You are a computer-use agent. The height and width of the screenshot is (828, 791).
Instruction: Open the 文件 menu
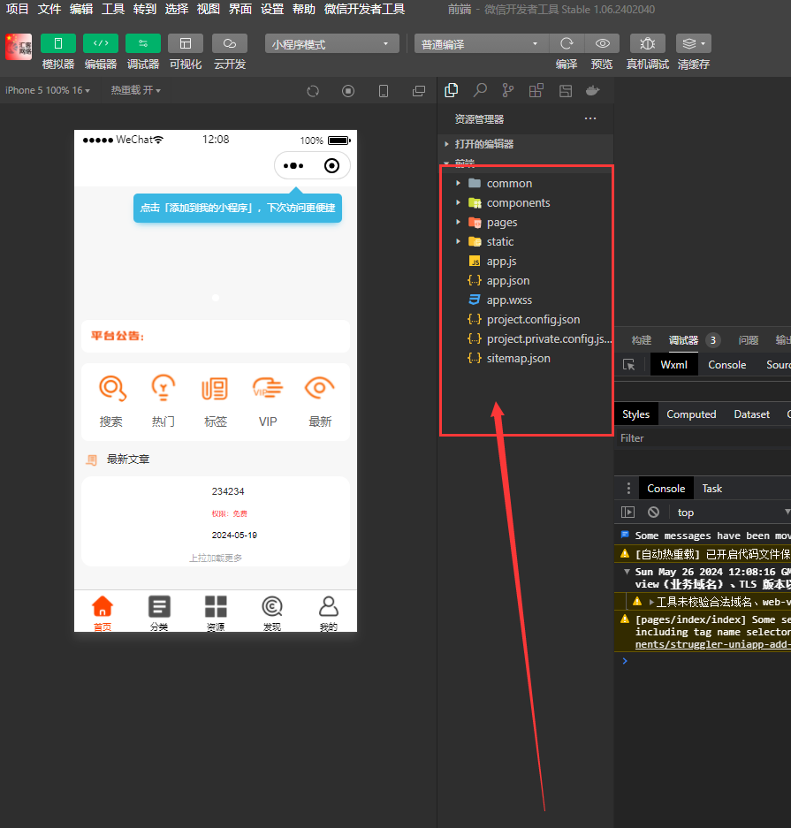pyautogui.click(x=49, y=9)
